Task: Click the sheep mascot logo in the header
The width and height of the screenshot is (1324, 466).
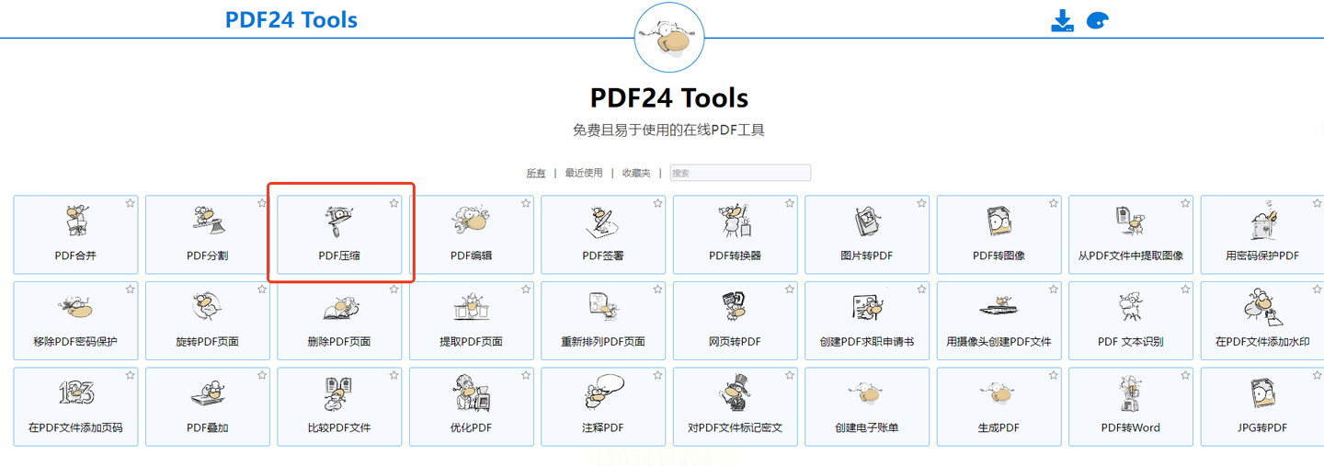Action: [x=669, y=38]
